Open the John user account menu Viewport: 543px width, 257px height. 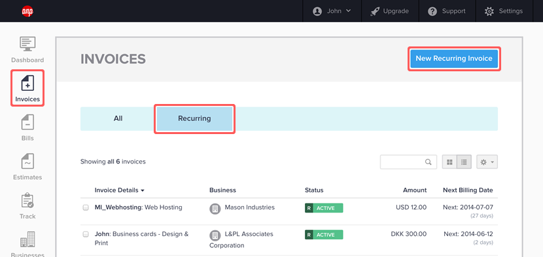coord(332,11)
